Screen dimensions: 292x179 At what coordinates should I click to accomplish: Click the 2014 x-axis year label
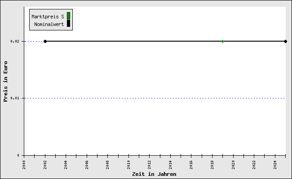pos(170,165)
